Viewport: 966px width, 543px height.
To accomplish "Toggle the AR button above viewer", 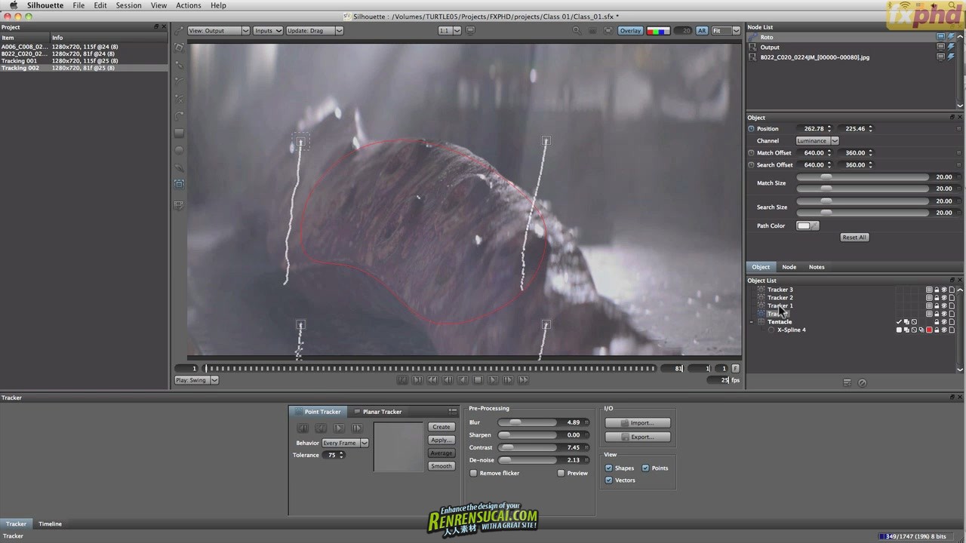I will pos(702,31).
